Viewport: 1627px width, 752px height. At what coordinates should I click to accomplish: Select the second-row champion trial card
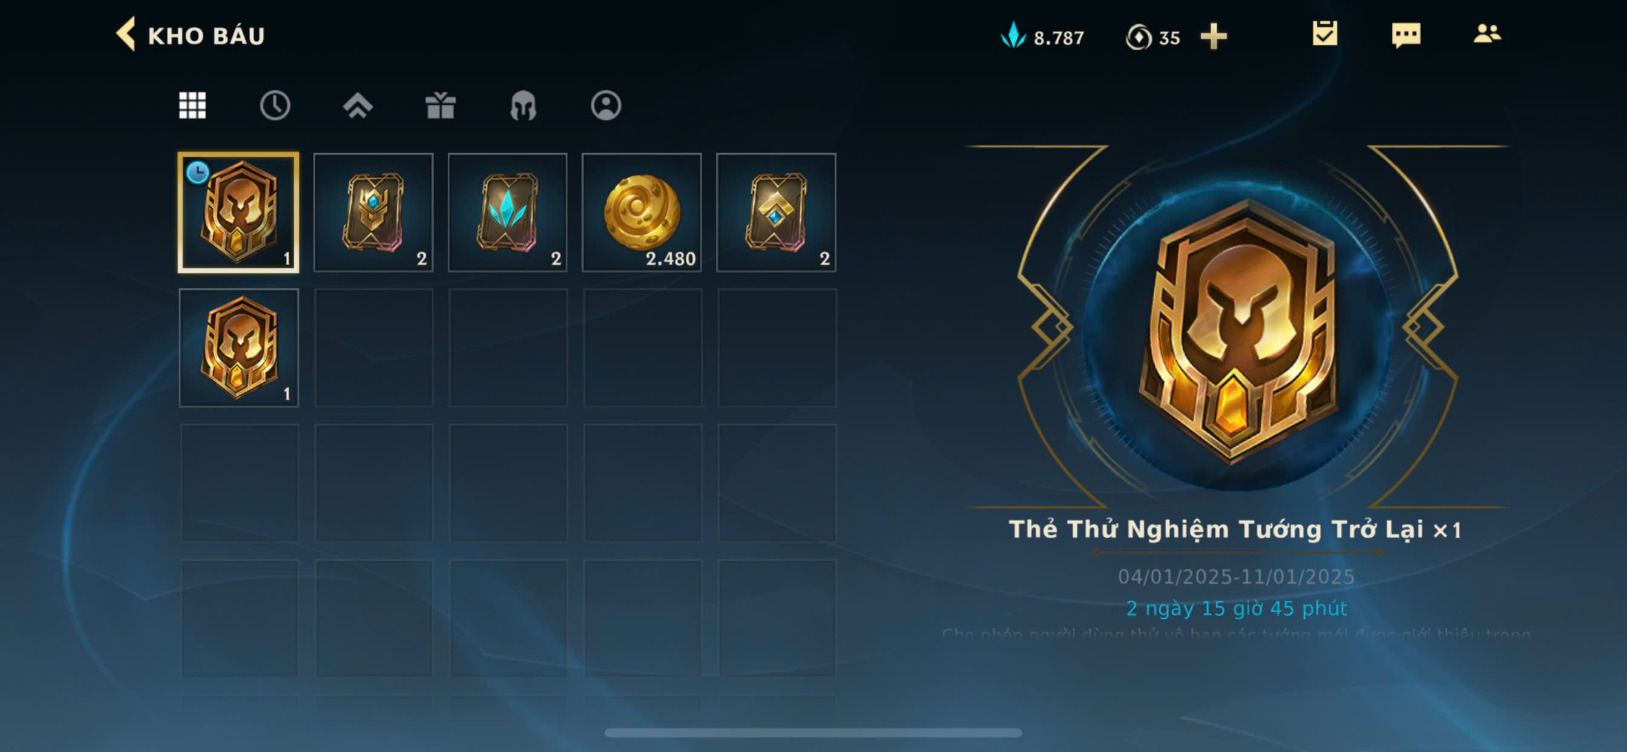coord(238,348)
